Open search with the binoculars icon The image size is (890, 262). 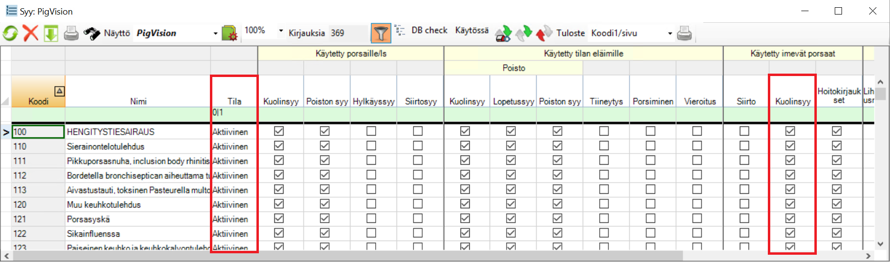pos(92,33)
